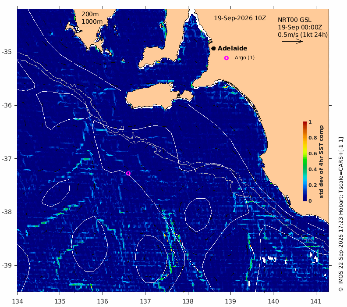
Task: Click the 1000m depth contour label
Action: point(92,21)
